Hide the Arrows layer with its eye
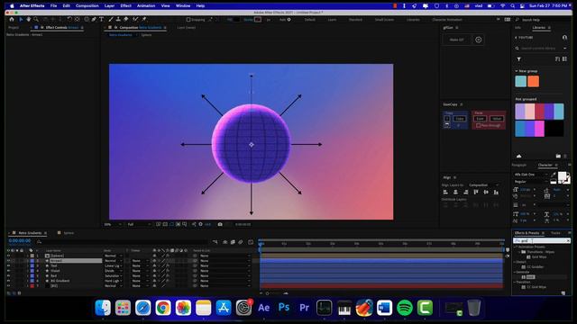 [8, 261]
